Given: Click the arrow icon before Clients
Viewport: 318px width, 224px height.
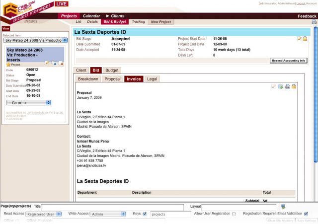Looking at the screenshot, I should pyautogui.click(x=108, y=16).
